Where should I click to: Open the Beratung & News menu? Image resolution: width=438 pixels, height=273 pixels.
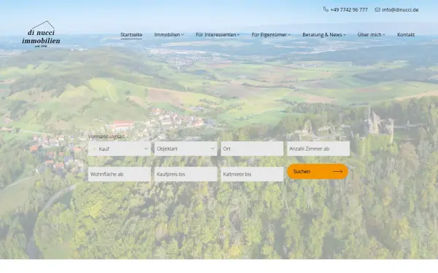click(x=324, y=34)
